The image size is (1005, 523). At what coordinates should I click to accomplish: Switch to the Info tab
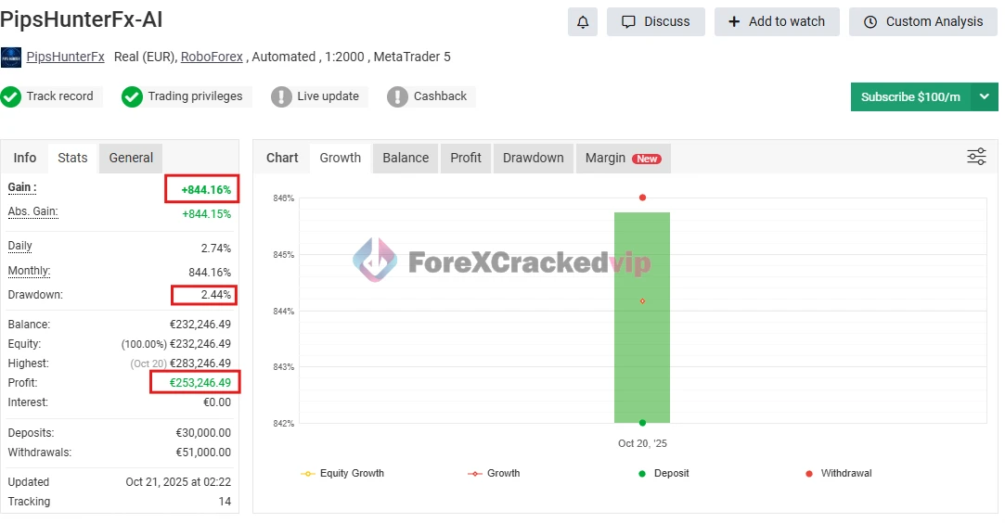click(x=25, y=158)
